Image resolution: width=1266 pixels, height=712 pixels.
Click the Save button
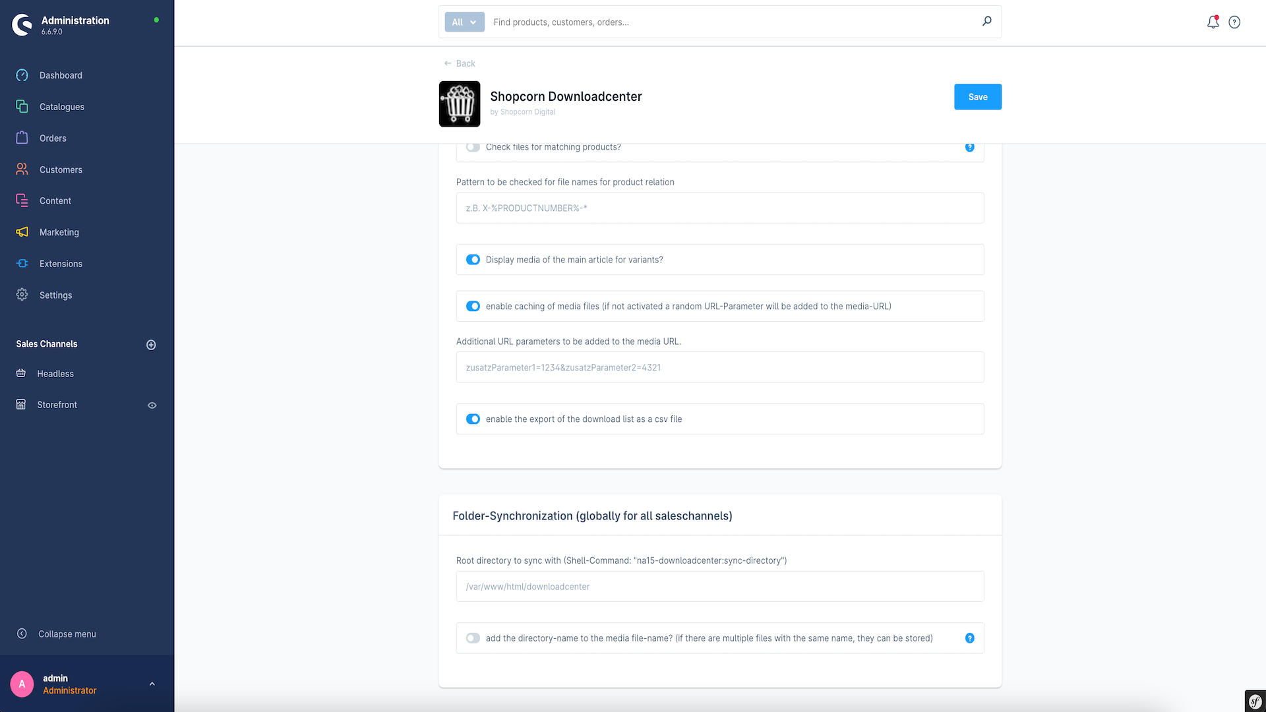click(978, 97)
